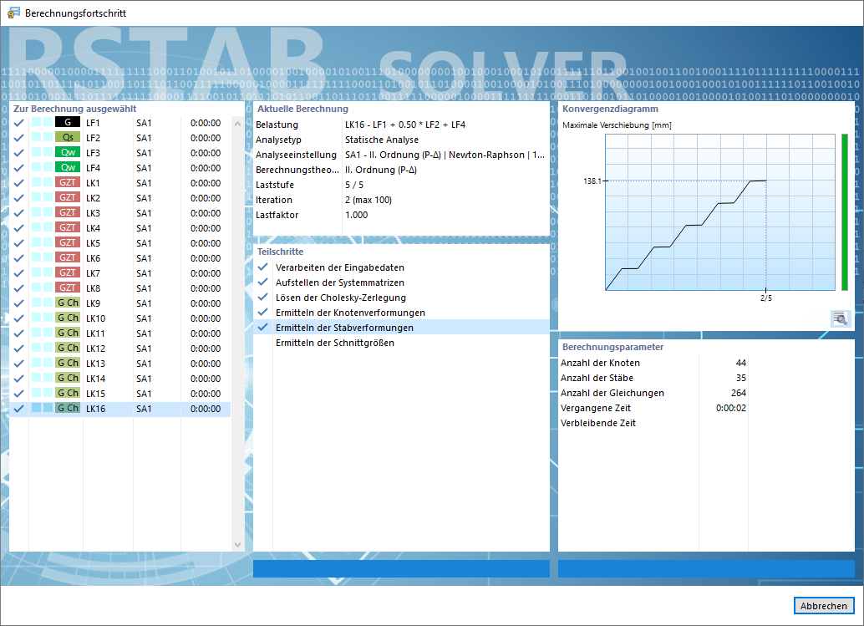The height and width of the screenshot is (626, 864).
Task: Click checkmark next to LF1 row
Action: 18,123
